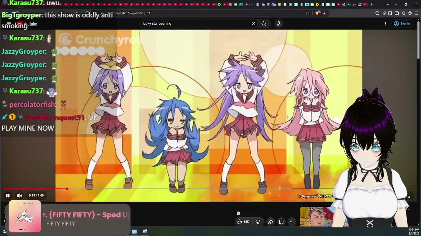This screenshot has height=236, width=421.
Task: Click the 'PLAY MINE NOW' chat message
Action: [28, 128]
